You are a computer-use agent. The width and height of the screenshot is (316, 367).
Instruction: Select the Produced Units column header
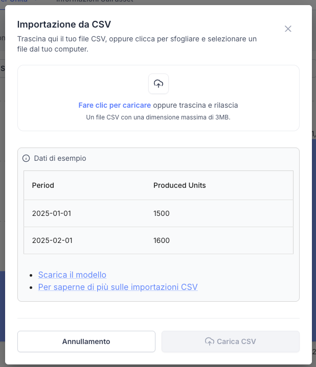coord(179,185)
